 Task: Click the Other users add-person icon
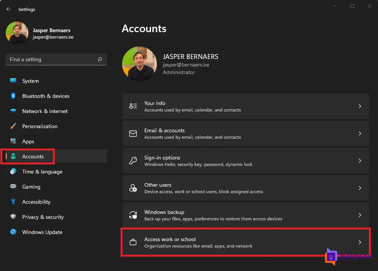coord(133,188)
